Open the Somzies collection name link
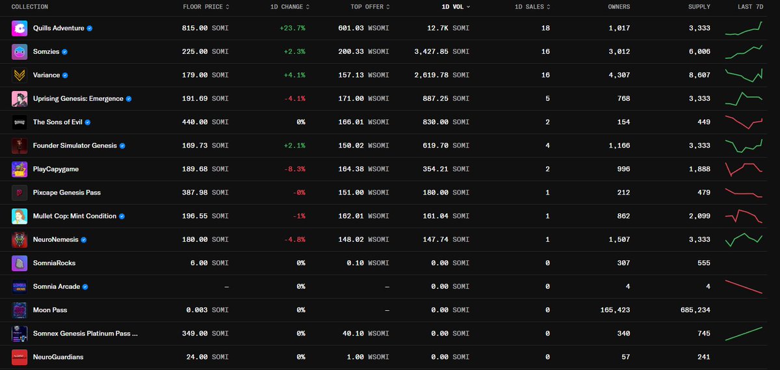This screenshot has width=780, height=370. [46, 52]
